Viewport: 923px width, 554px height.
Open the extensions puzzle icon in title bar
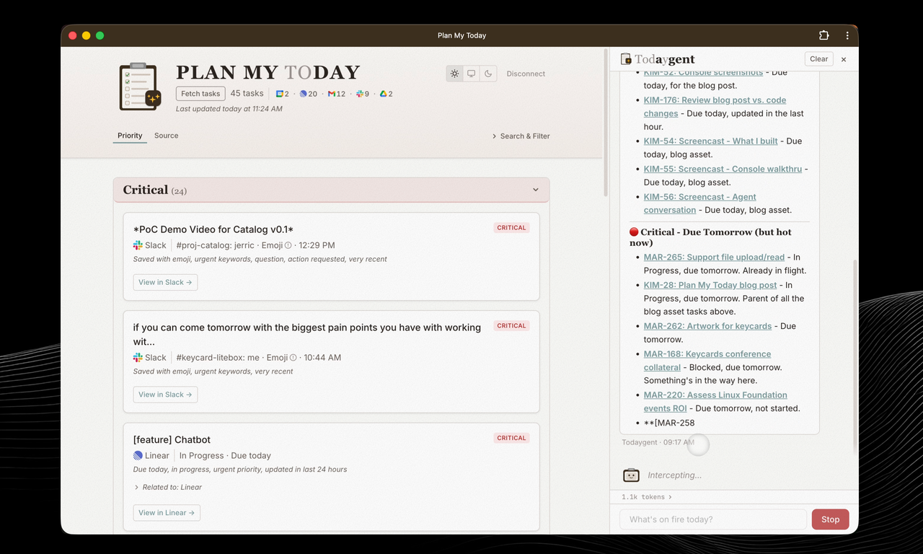(824, 35)
